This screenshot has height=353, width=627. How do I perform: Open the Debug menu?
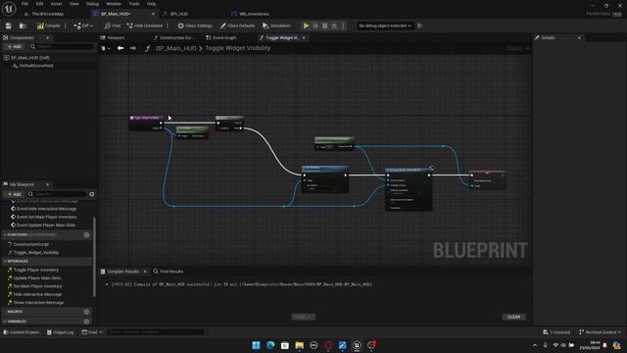(92, 4)
